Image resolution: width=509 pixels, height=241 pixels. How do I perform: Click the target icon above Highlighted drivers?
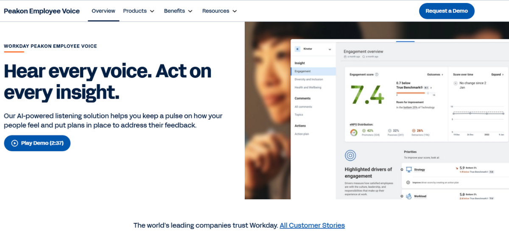point(350,156)
